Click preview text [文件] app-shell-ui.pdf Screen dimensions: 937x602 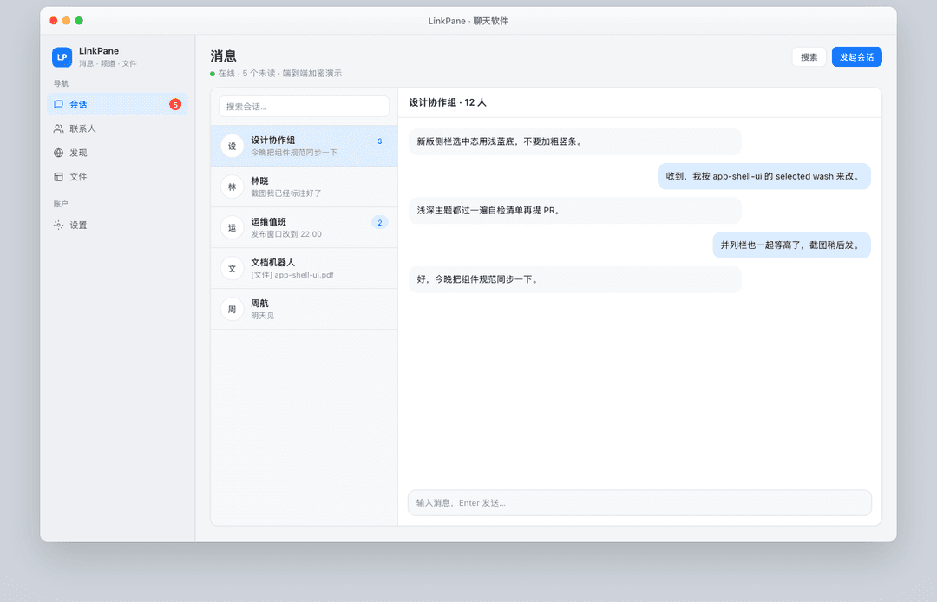292,275
